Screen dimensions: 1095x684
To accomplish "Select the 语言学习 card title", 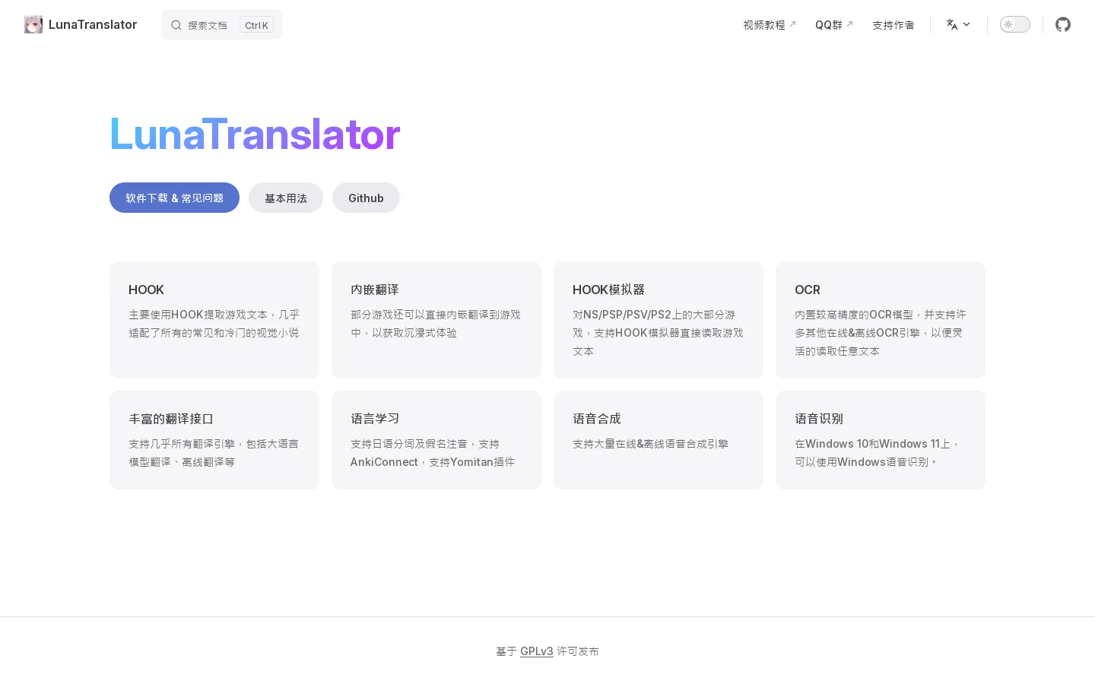I will [x=375, y=419].
